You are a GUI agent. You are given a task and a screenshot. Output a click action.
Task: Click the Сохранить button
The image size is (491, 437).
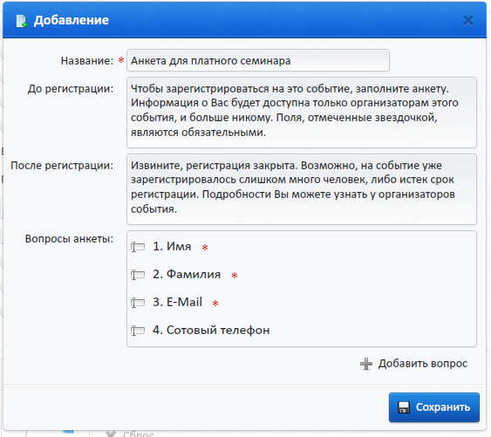[434, 407]
